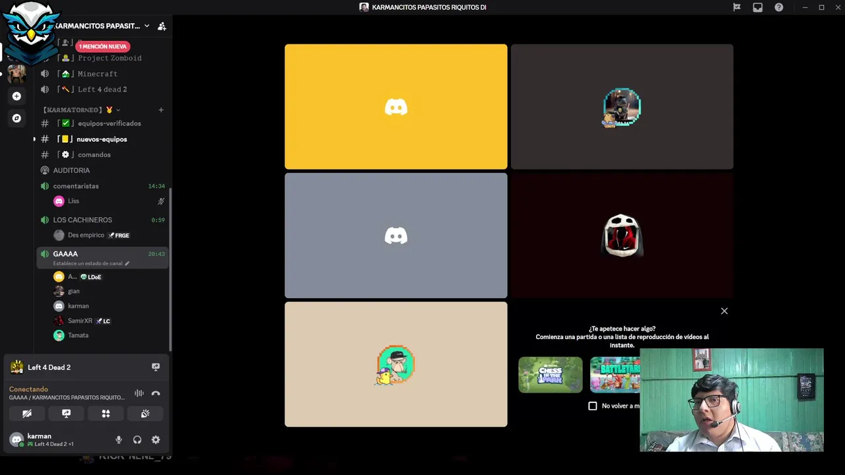This screenshot has width=845, height=475.
Task: Open the inbox icon in title bar
Action: coord(758,7)
